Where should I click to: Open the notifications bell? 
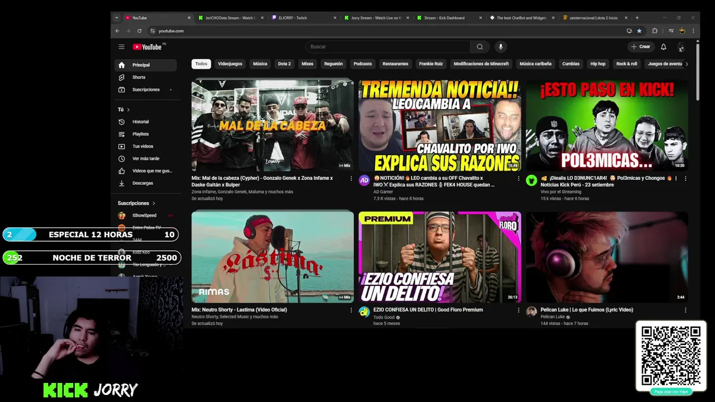(664, 47)
